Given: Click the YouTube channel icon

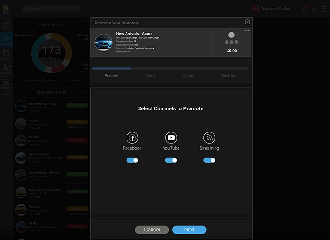Looking at the screenshot, I should [x=171, y=137].
